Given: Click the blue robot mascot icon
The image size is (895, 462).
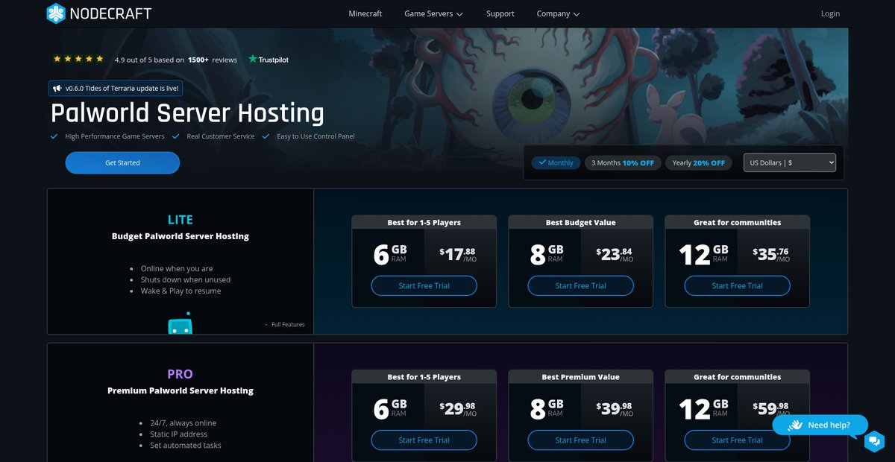Looking at the screenshot, I should pyautogui.click(x=180, y=323).
